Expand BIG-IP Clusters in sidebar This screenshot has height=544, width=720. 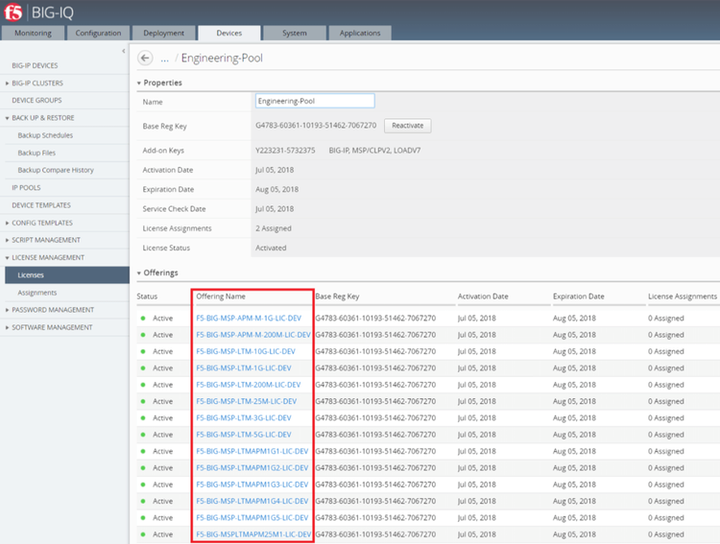coord(36,83)
